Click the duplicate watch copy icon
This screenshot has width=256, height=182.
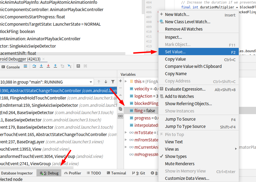120,109
